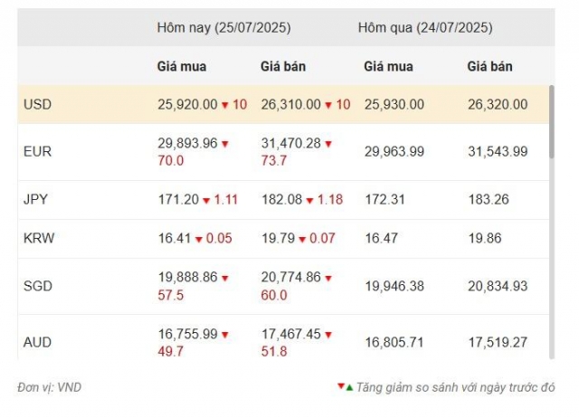579x418 pixels.
Task: Select the Hôm nay (25/07/2025) column header
Action: click(x=223, y=28)
